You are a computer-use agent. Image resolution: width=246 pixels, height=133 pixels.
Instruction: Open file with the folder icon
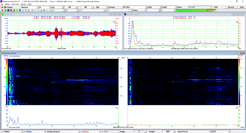2,7
